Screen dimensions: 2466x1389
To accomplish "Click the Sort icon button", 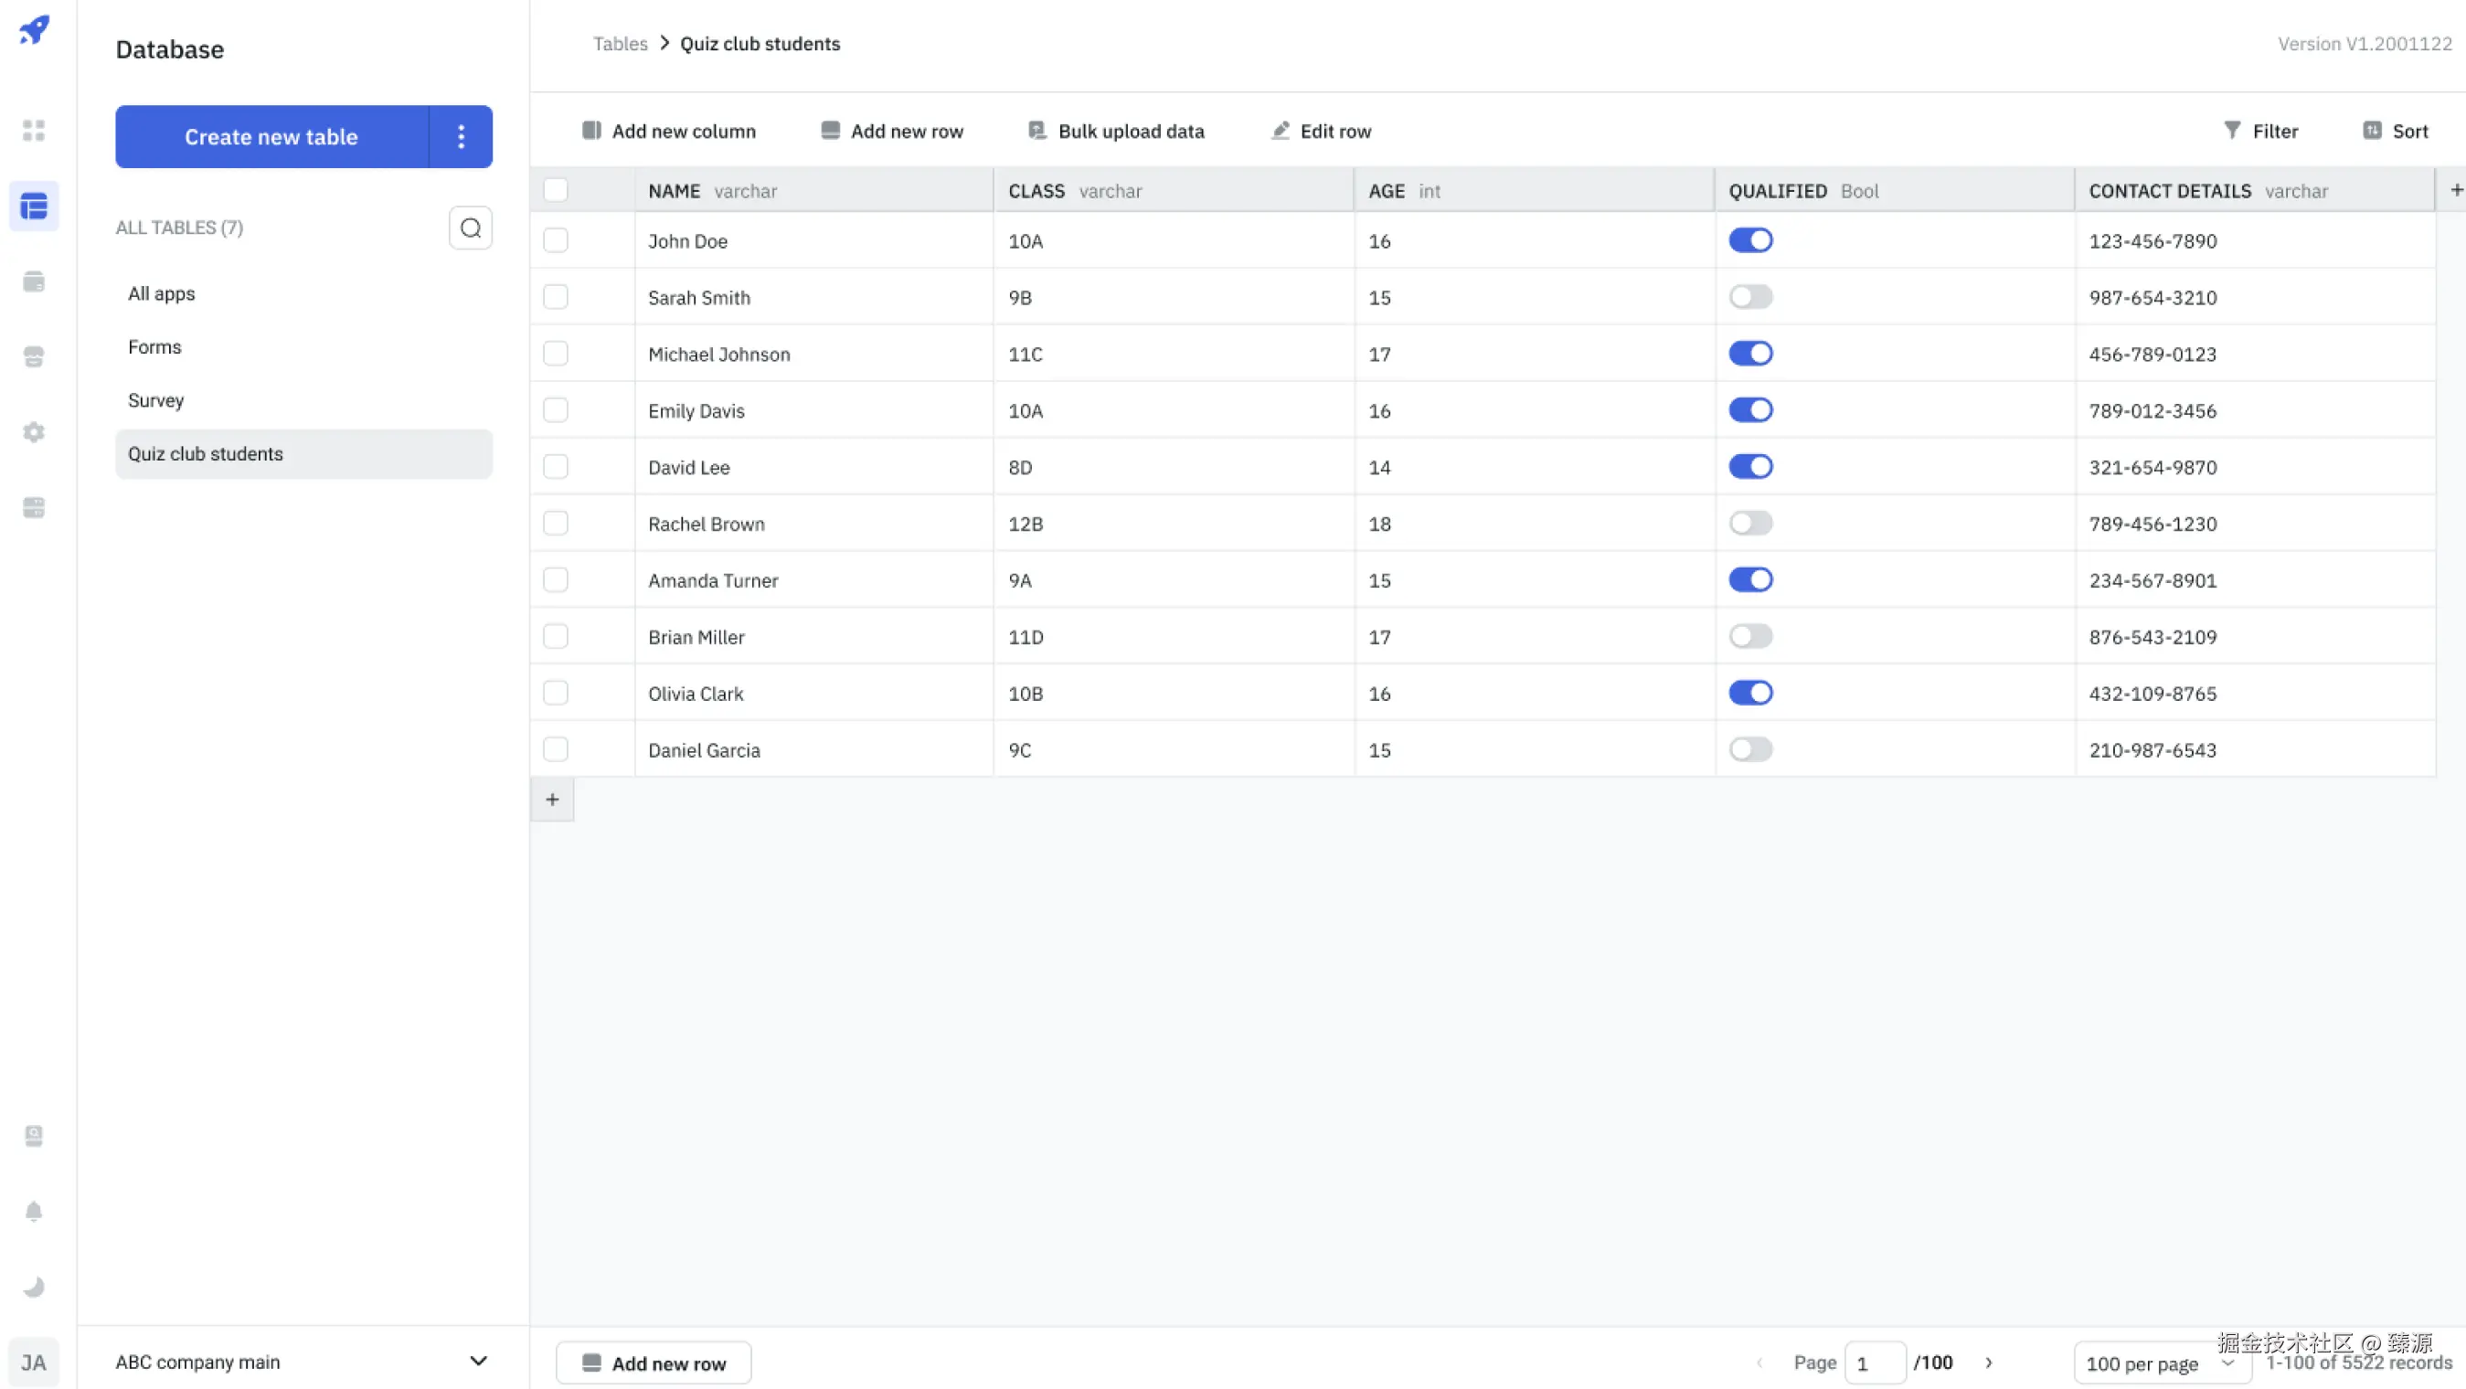I will pos(2372,132).
